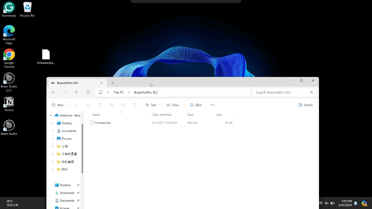The width and height of the screenshot is (372, 209).
Task: Expand the 附件 folder node
Action: pos(53,169)
